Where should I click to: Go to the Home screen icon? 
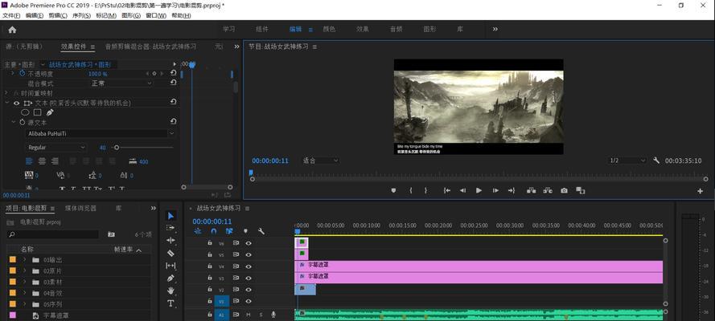[12, 30]
